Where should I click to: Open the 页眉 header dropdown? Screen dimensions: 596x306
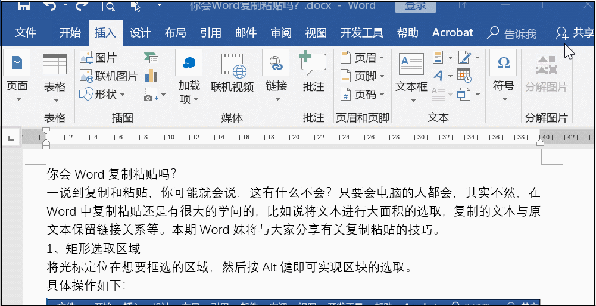(x=362, y=58)
